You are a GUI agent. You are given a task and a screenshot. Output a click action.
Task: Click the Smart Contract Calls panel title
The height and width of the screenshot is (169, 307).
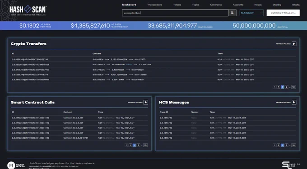33,102
